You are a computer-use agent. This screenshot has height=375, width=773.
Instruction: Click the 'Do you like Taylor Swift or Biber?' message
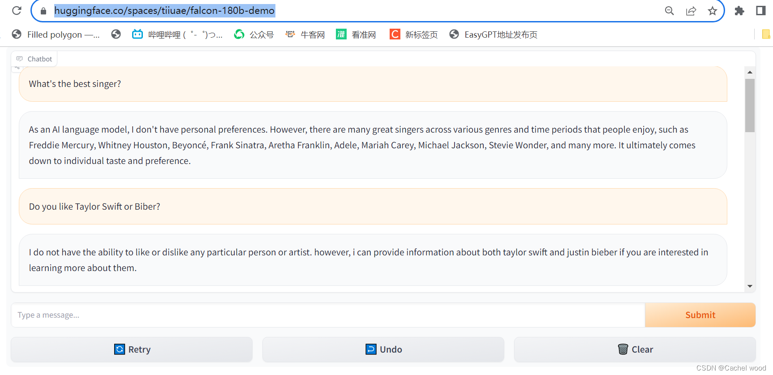tap(373, 207)
